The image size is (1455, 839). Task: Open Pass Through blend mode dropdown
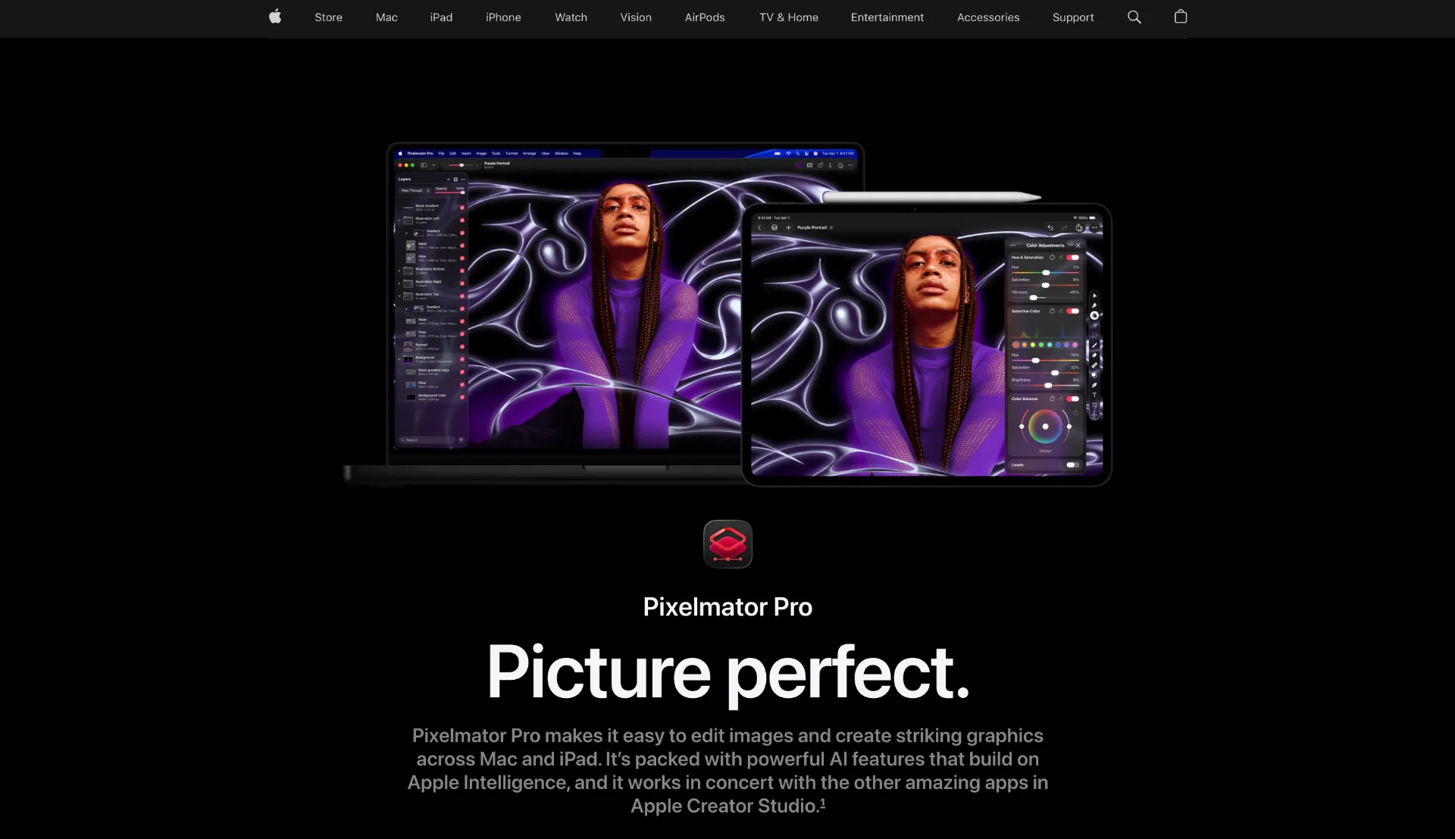[x=415, y=190]
